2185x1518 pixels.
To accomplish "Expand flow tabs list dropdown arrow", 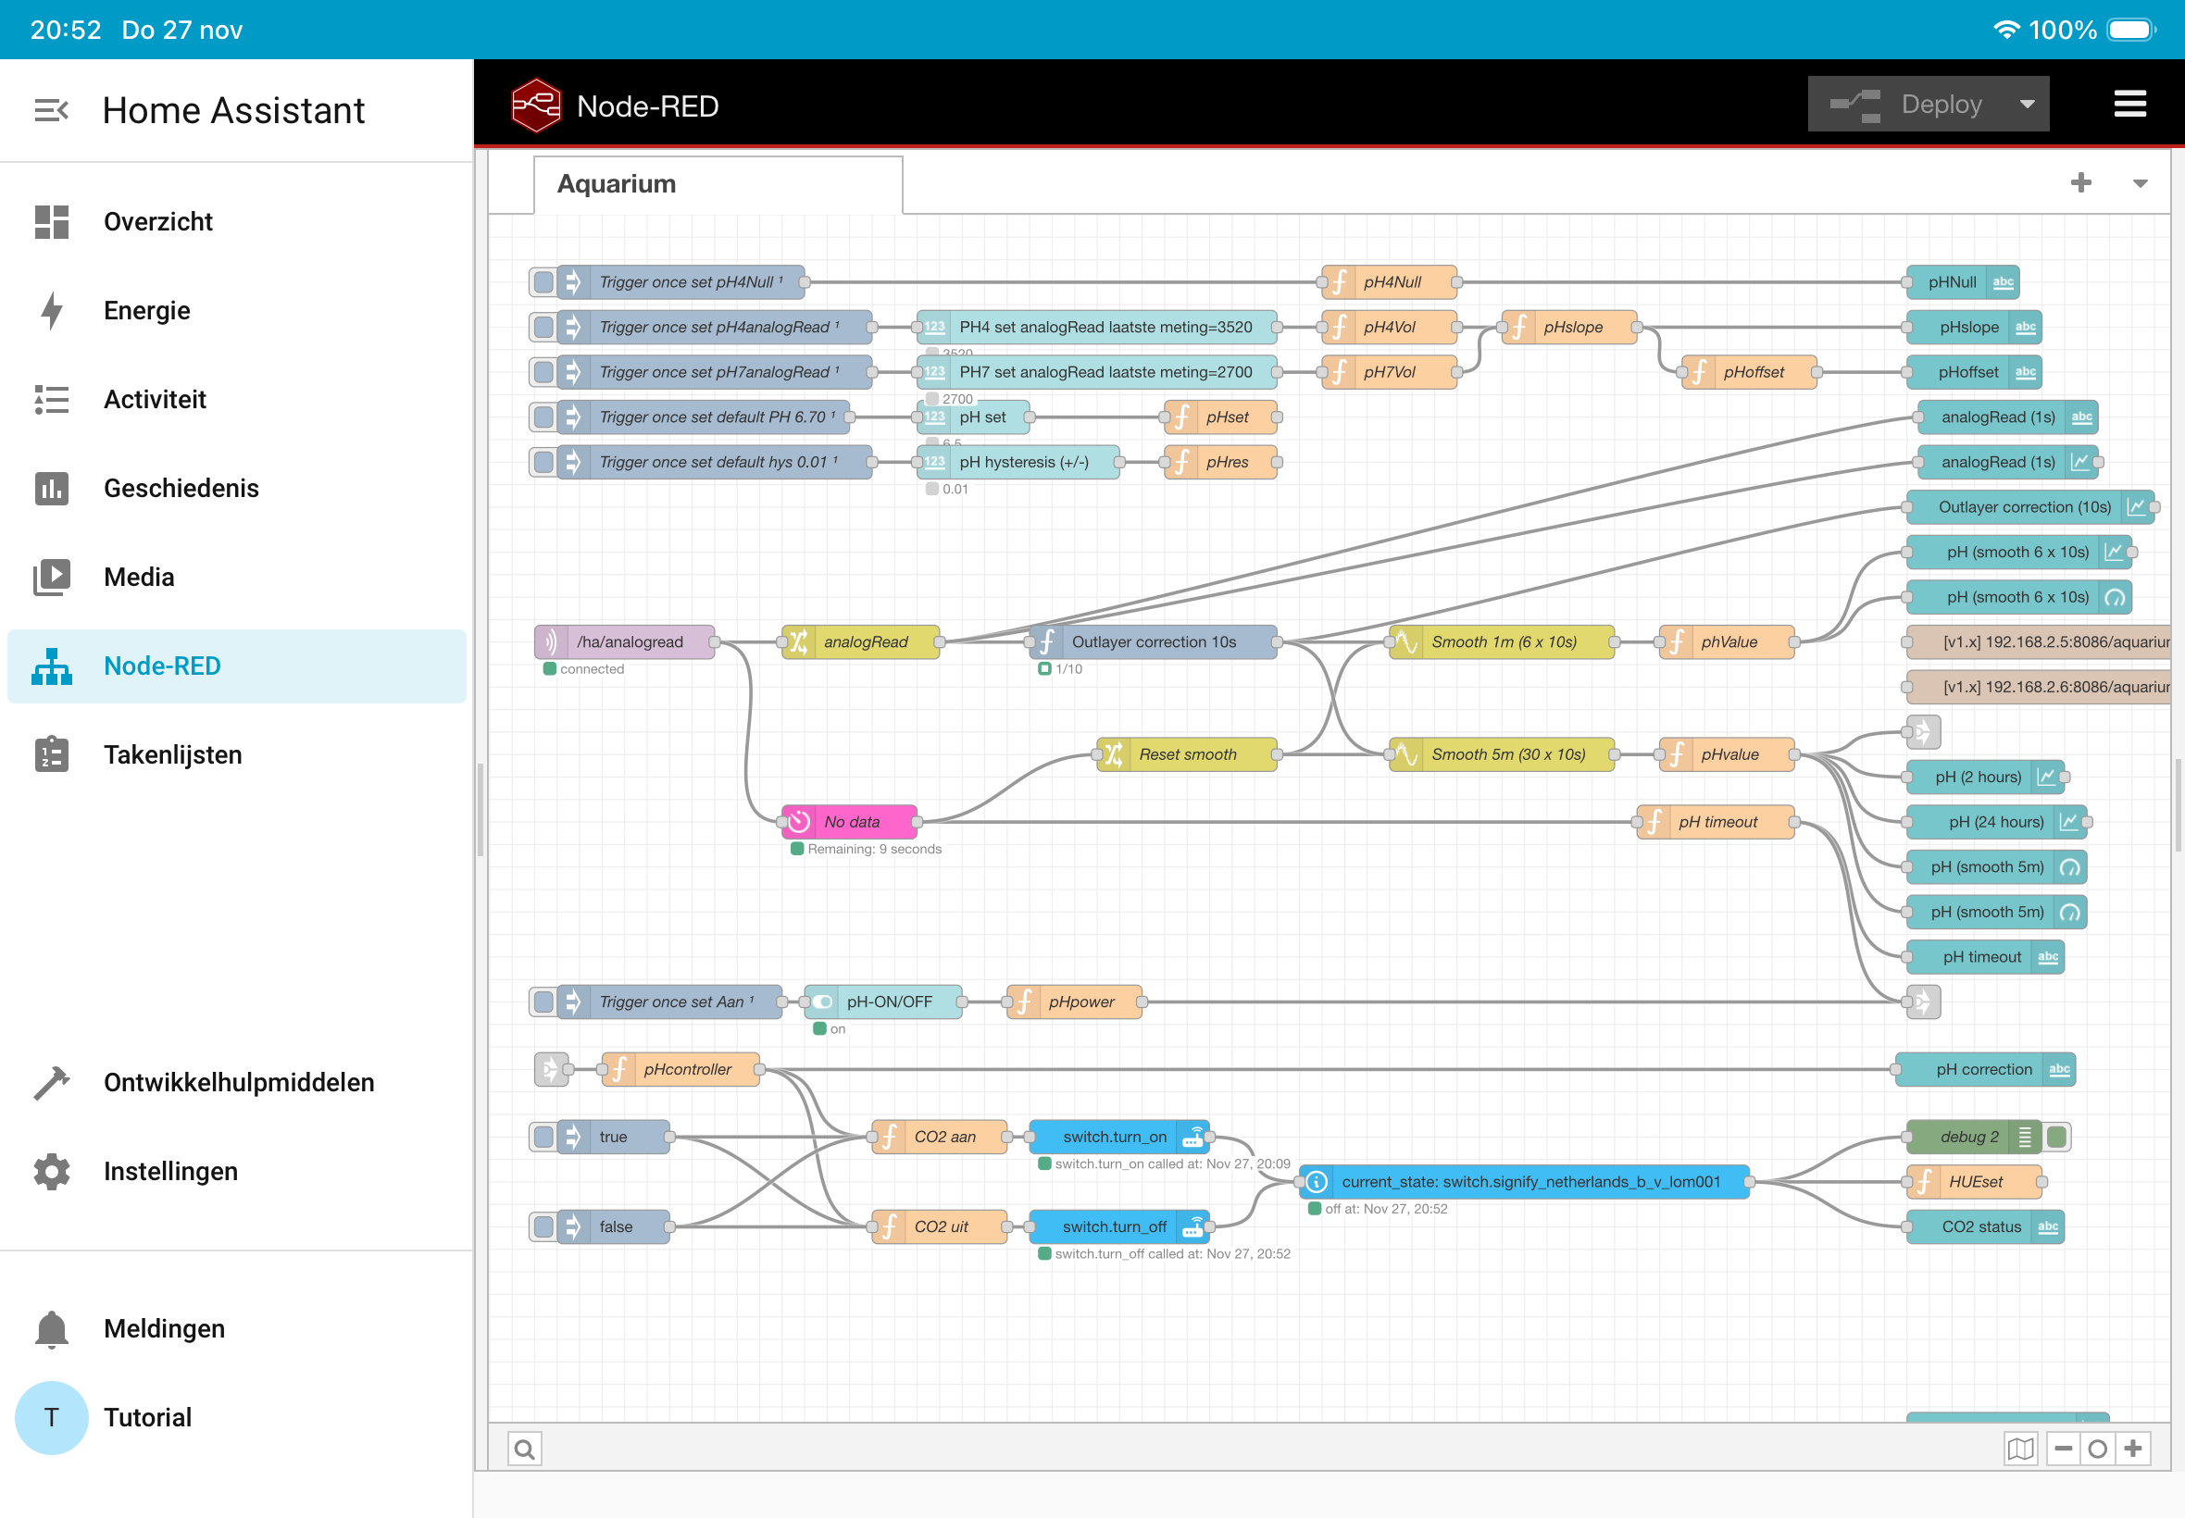I will pyautogui.click(x=2140, y=183).
